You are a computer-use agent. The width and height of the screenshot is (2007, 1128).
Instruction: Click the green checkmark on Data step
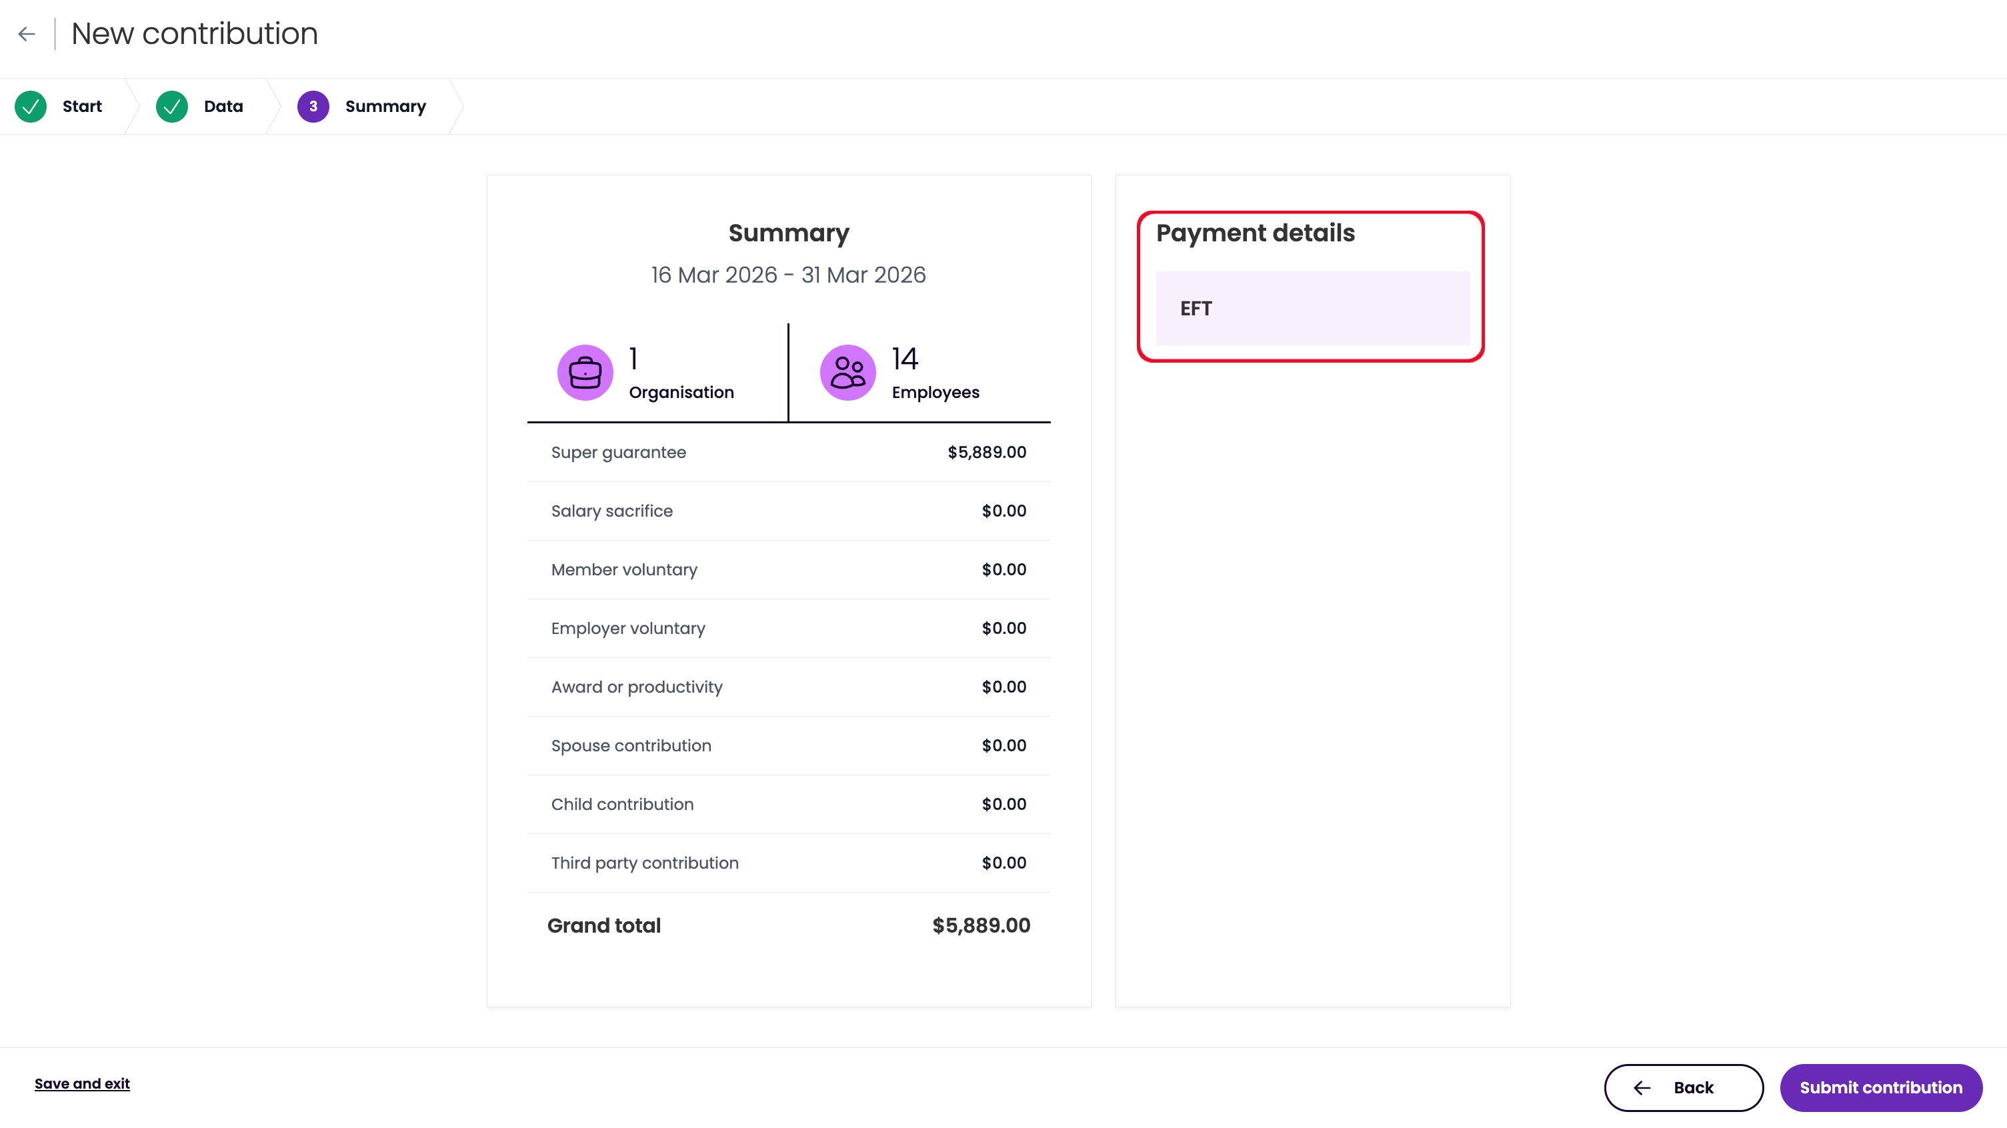(171, 107)
